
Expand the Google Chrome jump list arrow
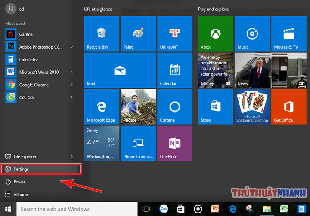[72, 85]
